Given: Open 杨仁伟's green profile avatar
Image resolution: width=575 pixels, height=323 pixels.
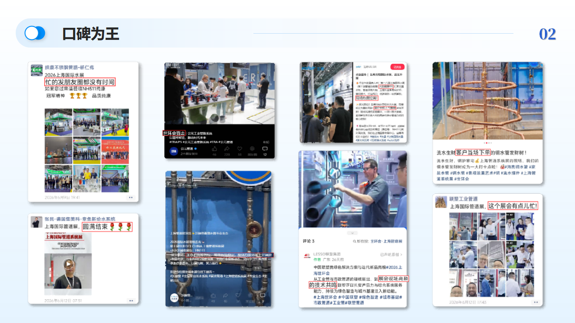Looking at the screenshot, I should 37,70.
